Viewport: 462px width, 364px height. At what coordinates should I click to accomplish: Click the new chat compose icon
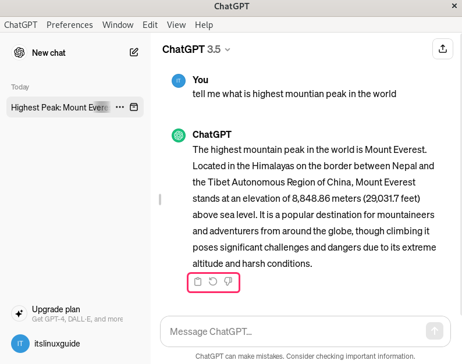click(x=134, y=52)
